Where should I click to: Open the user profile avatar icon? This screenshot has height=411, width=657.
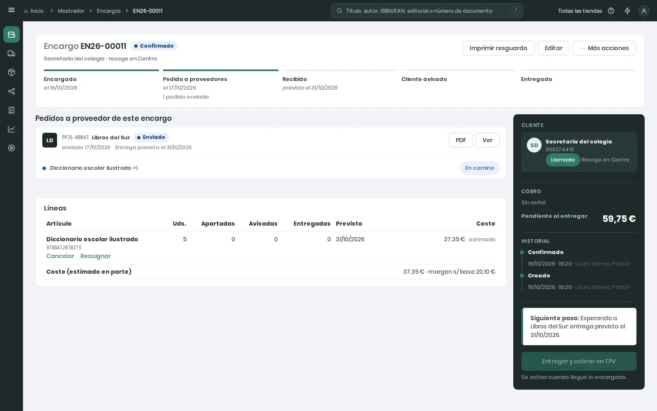644,11
